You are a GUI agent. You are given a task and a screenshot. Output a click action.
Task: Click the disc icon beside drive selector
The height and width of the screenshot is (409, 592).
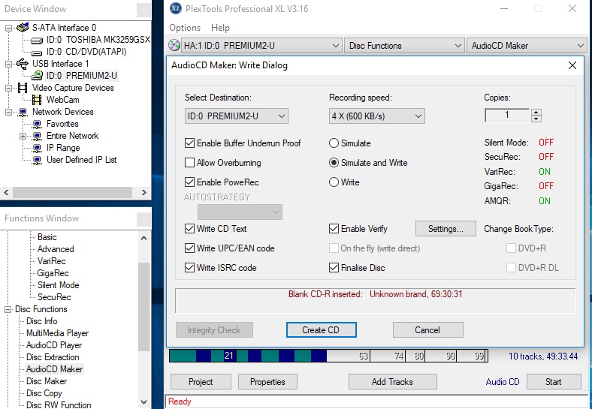pos(174,45)
